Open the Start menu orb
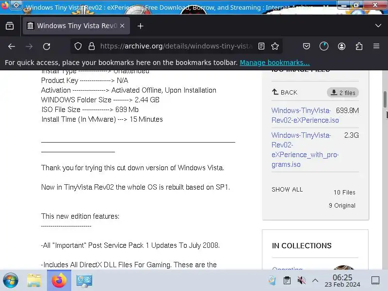388x291 pixels. [10, 280]
